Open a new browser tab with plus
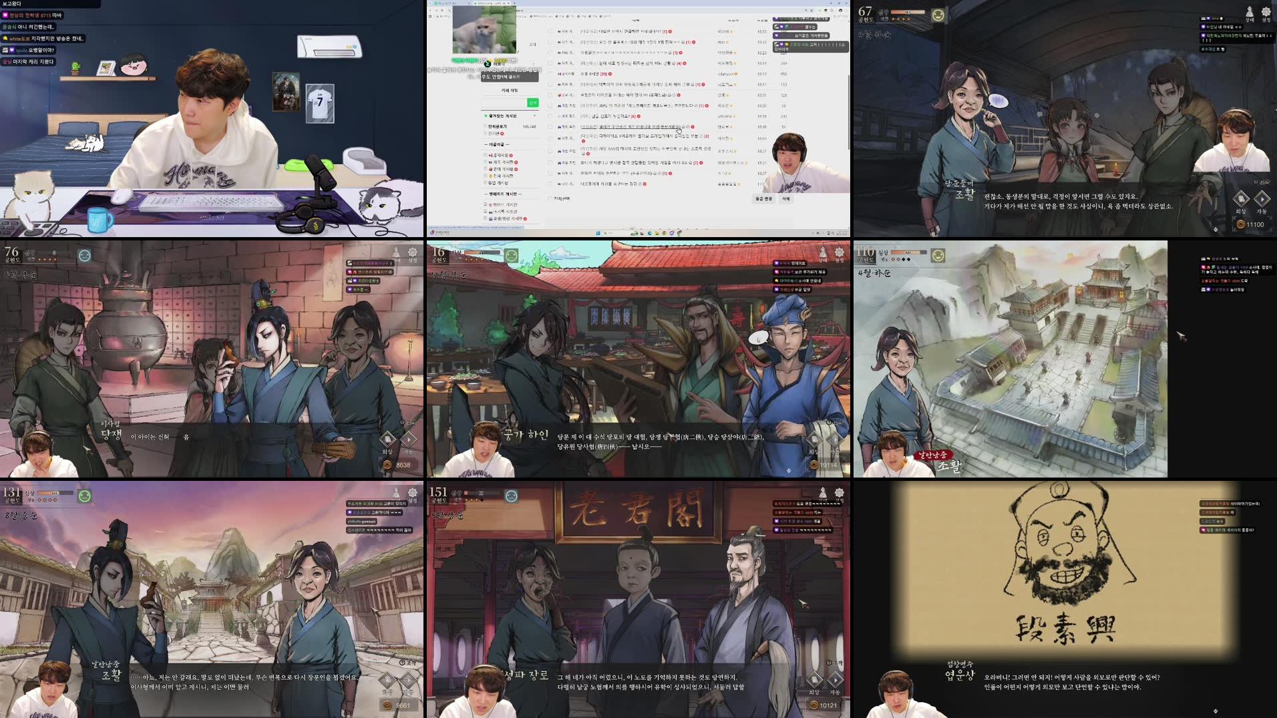 [x=513, y=3]
